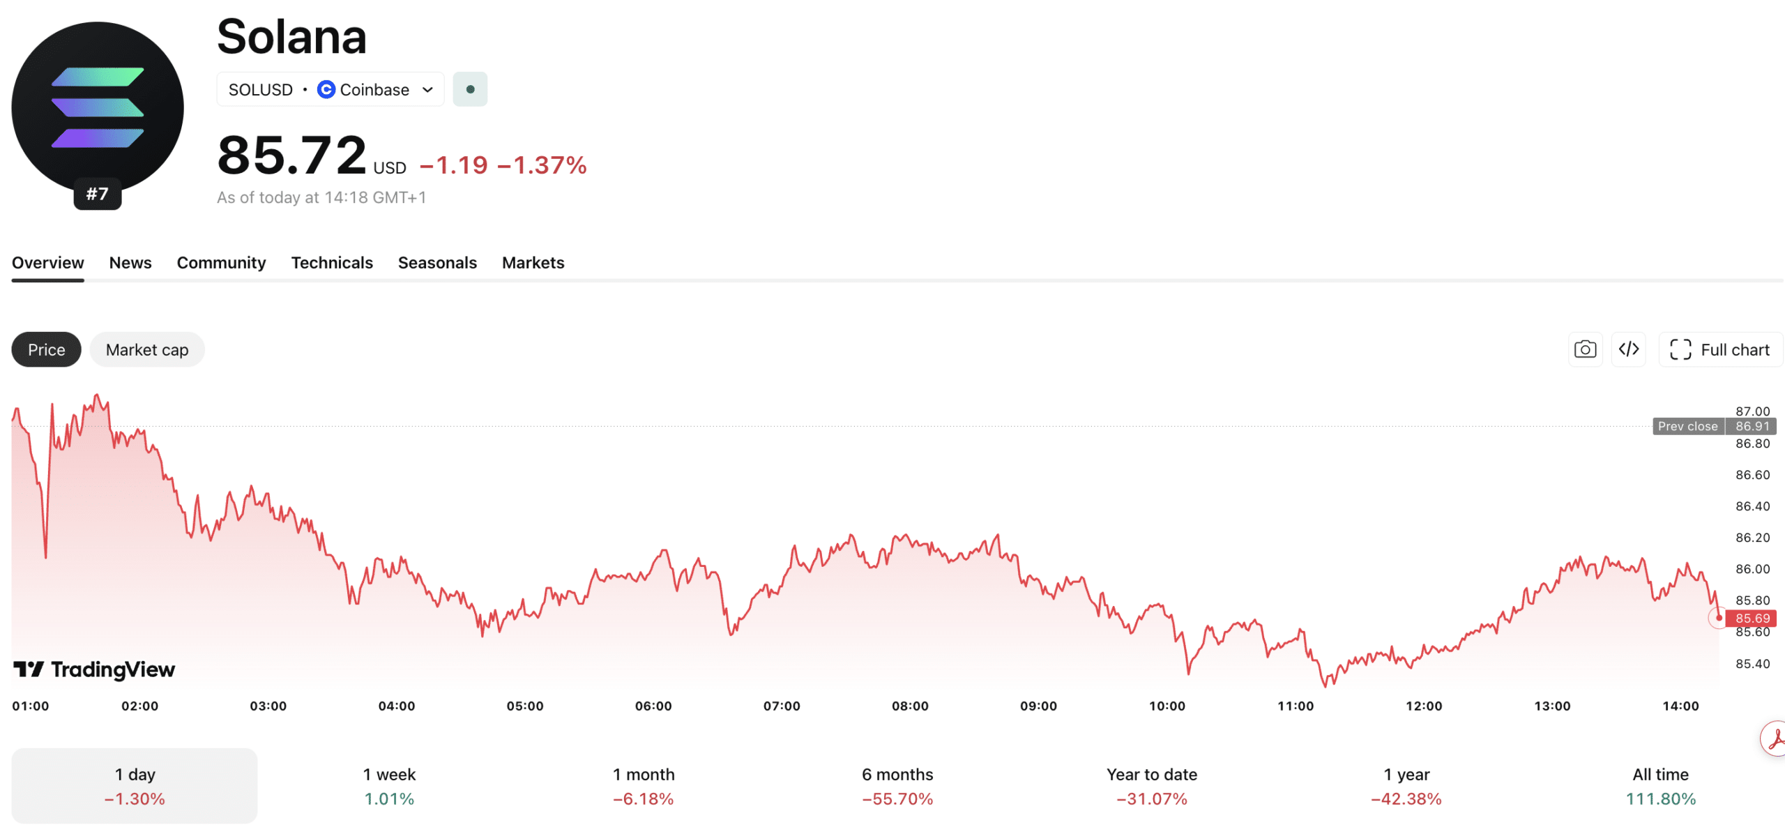The width and height of the screenshot is (1785, 834).
Task: Open the News tab
Action: tap(130, 263)
